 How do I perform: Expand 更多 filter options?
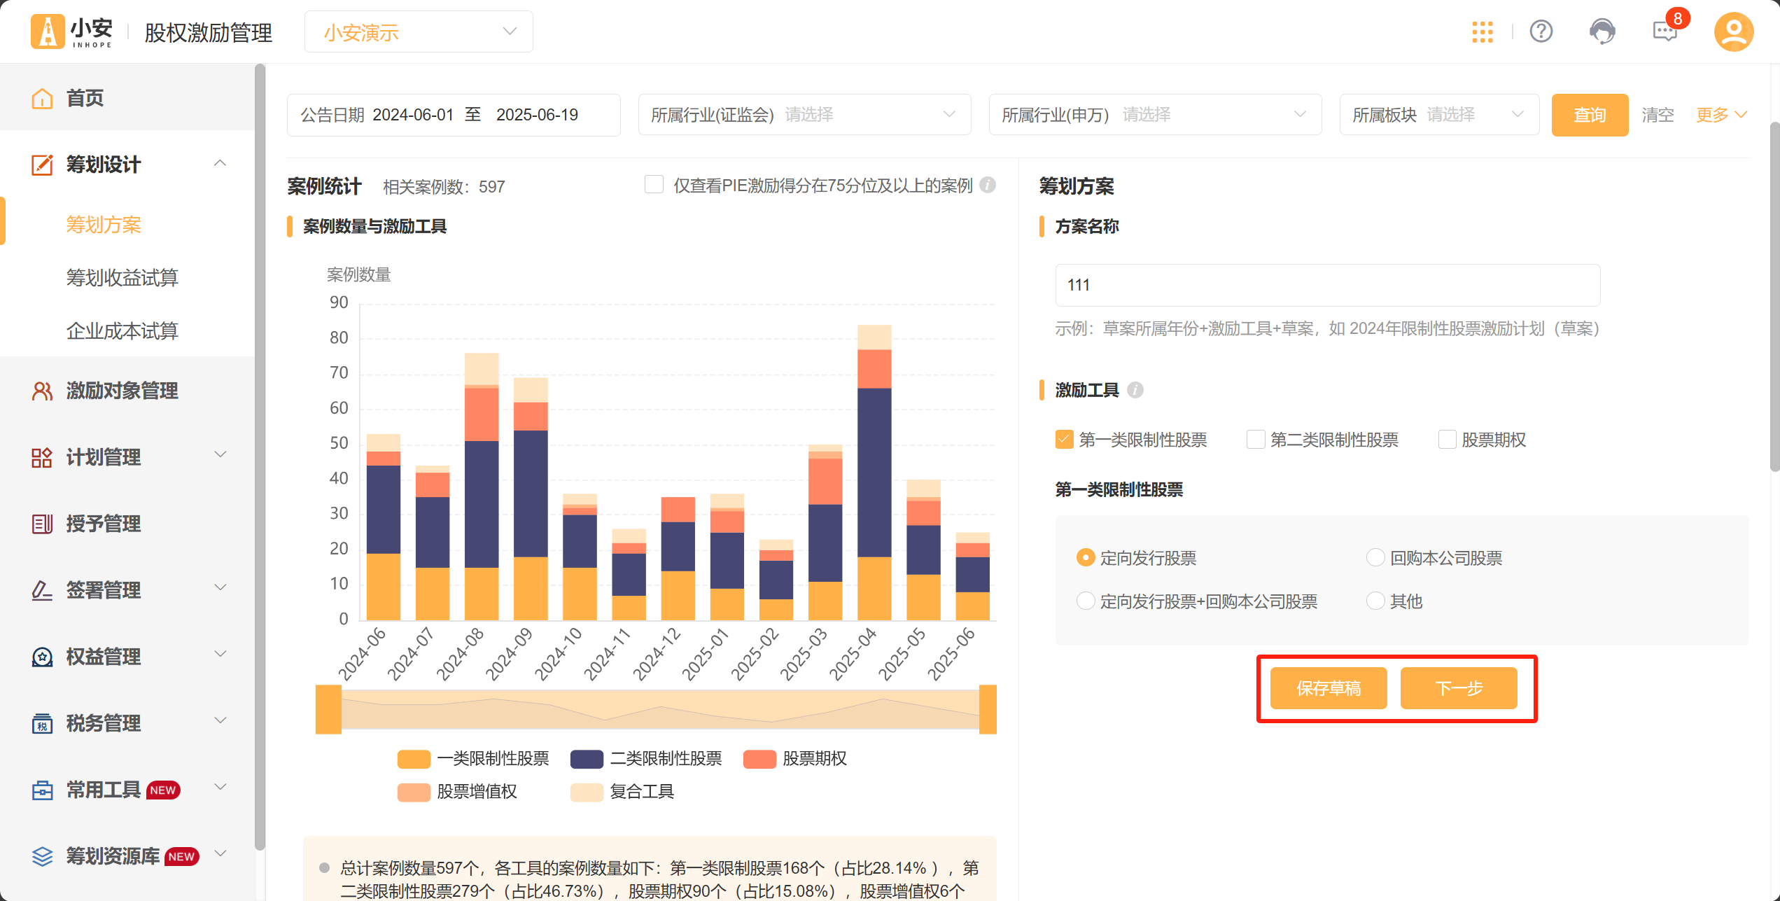(1721, 115)
